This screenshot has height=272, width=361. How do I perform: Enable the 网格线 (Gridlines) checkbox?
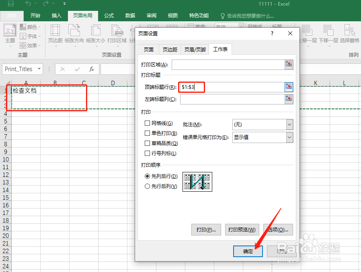tap(148, 123)
